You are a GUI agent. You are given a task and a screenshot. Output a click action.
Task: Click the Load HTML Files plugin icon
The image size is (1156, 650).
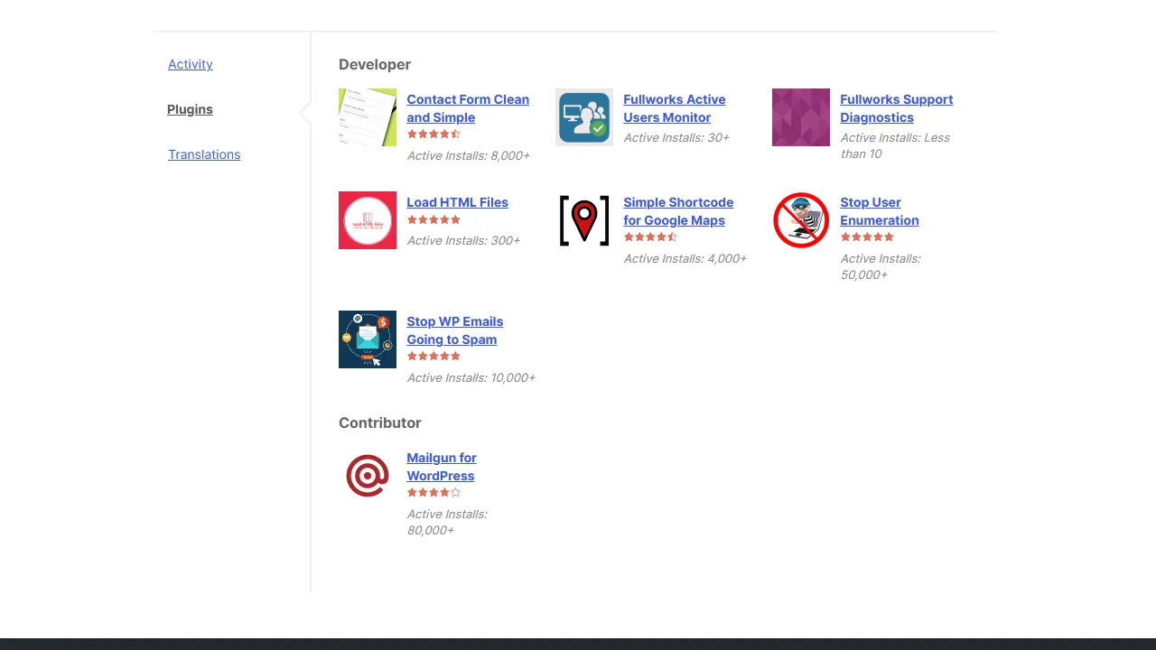pyautogui.click(x=367, y=220)
